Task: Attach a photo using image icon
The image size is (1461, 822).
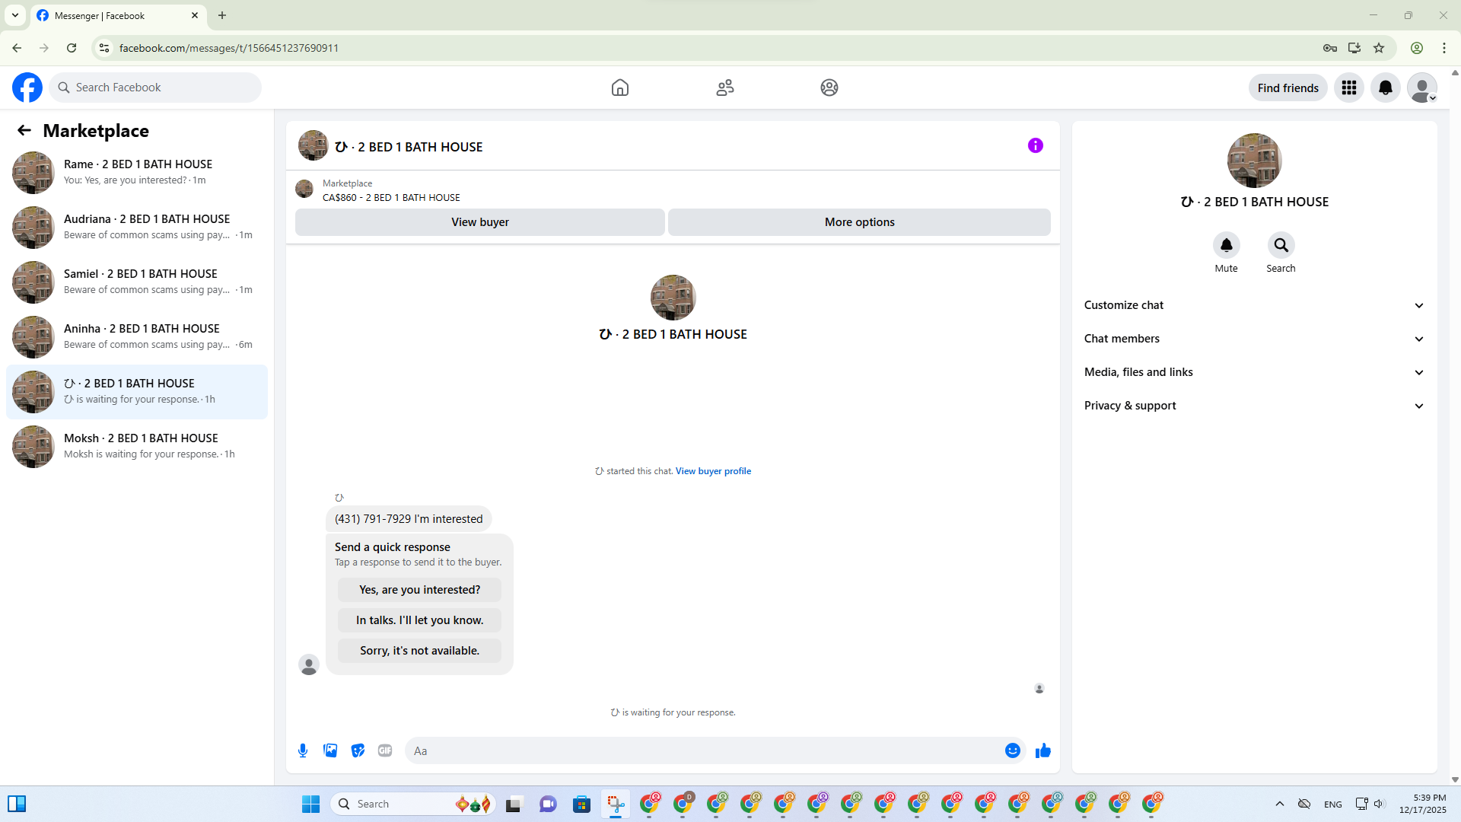Action: 330,750
